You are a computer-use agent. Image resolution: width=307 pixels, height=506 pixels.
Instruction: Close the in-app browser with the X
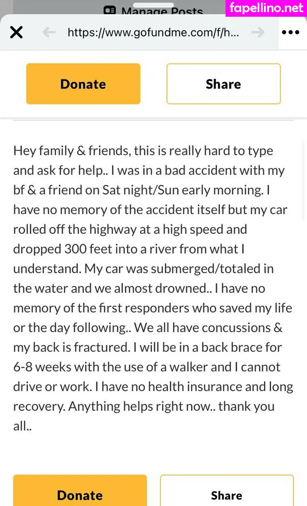coord(16,33)
